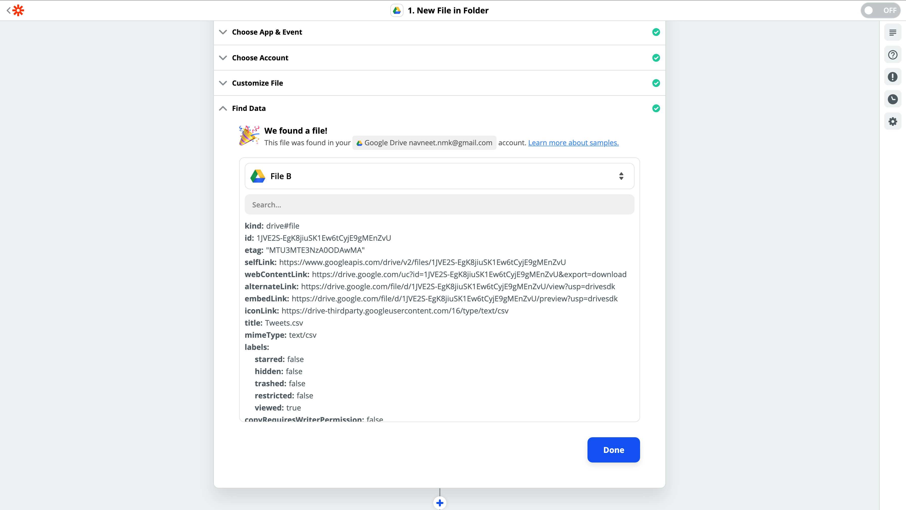
Task: Expand the Customize File section
Action: 439,83
